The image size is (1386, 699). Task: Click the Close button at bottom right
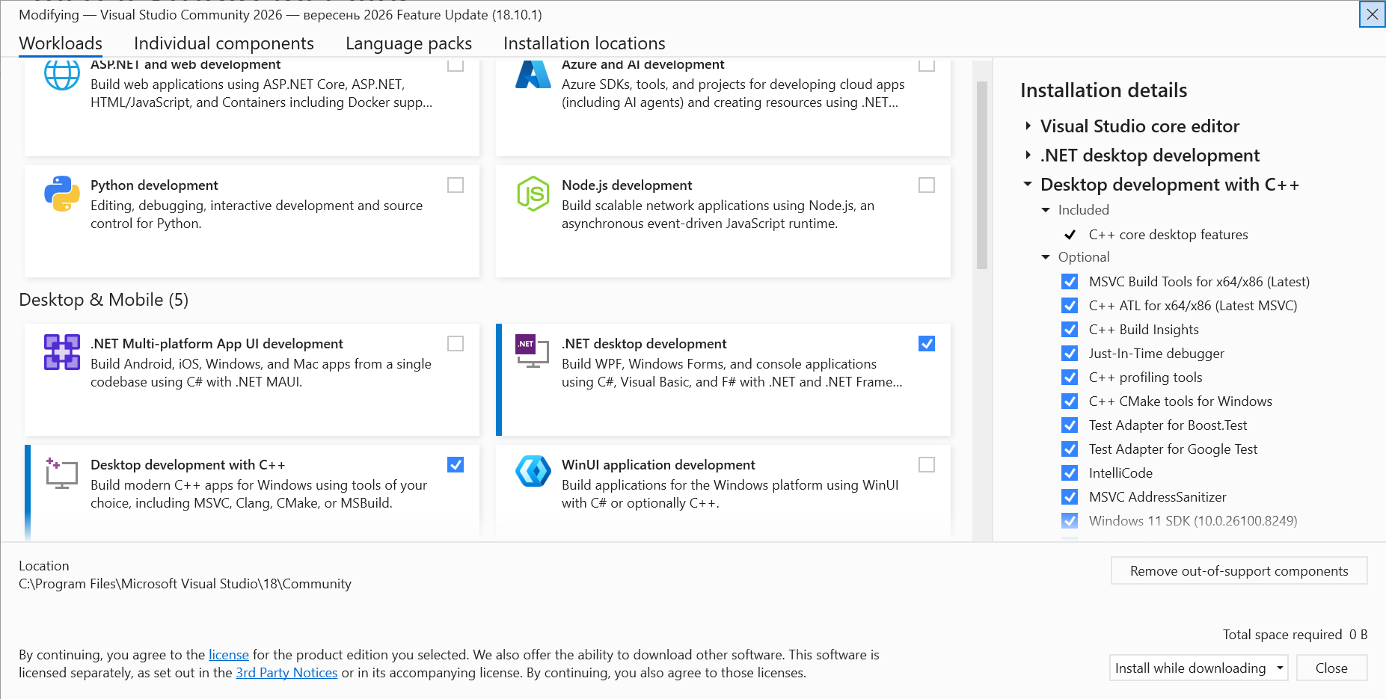pyautogui.click(x=1331, y=668)
